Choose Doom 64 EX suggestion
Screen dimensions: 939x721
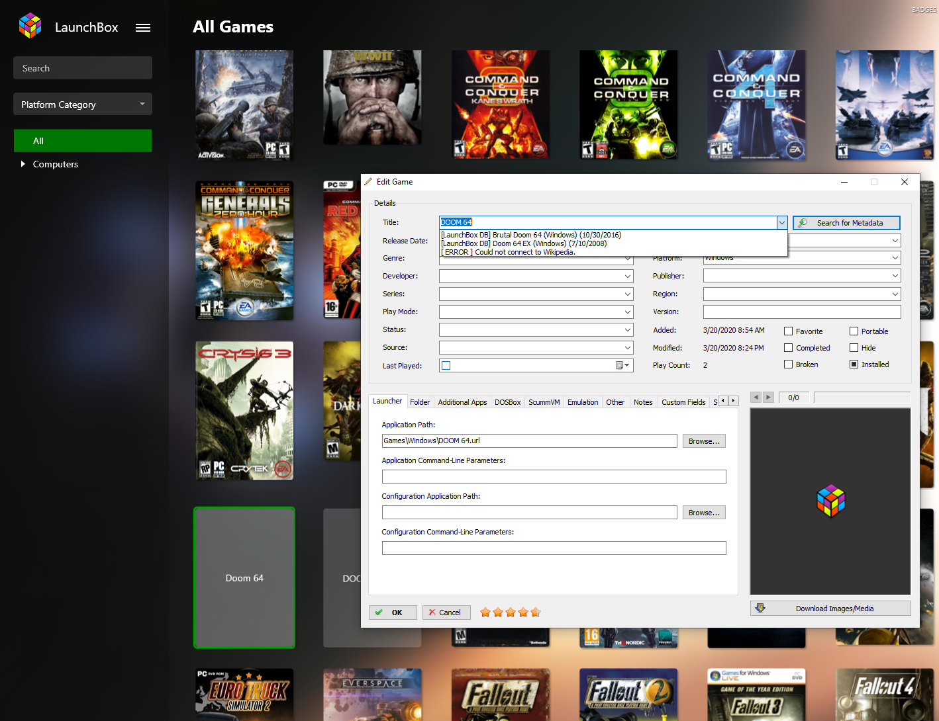tap(524, 243)
